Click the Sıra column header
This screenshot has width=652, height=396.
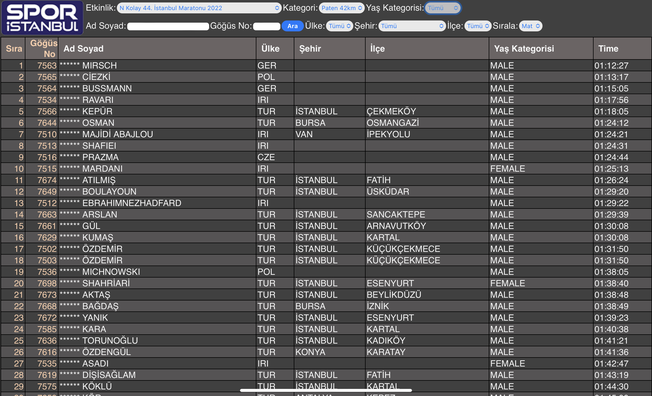[13, 49]
